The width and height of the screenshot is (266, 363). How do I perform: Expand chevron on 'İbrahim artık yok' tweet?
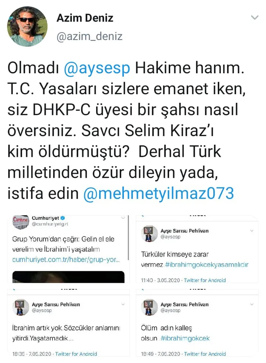tap(123, 304)
